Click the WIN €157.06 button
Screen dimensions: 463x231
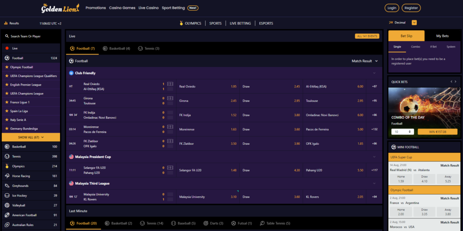(x=438, y=132)
